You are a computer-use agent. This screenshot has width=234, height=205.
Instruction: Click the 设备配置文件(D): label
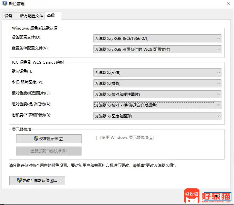tap(26, 37)
